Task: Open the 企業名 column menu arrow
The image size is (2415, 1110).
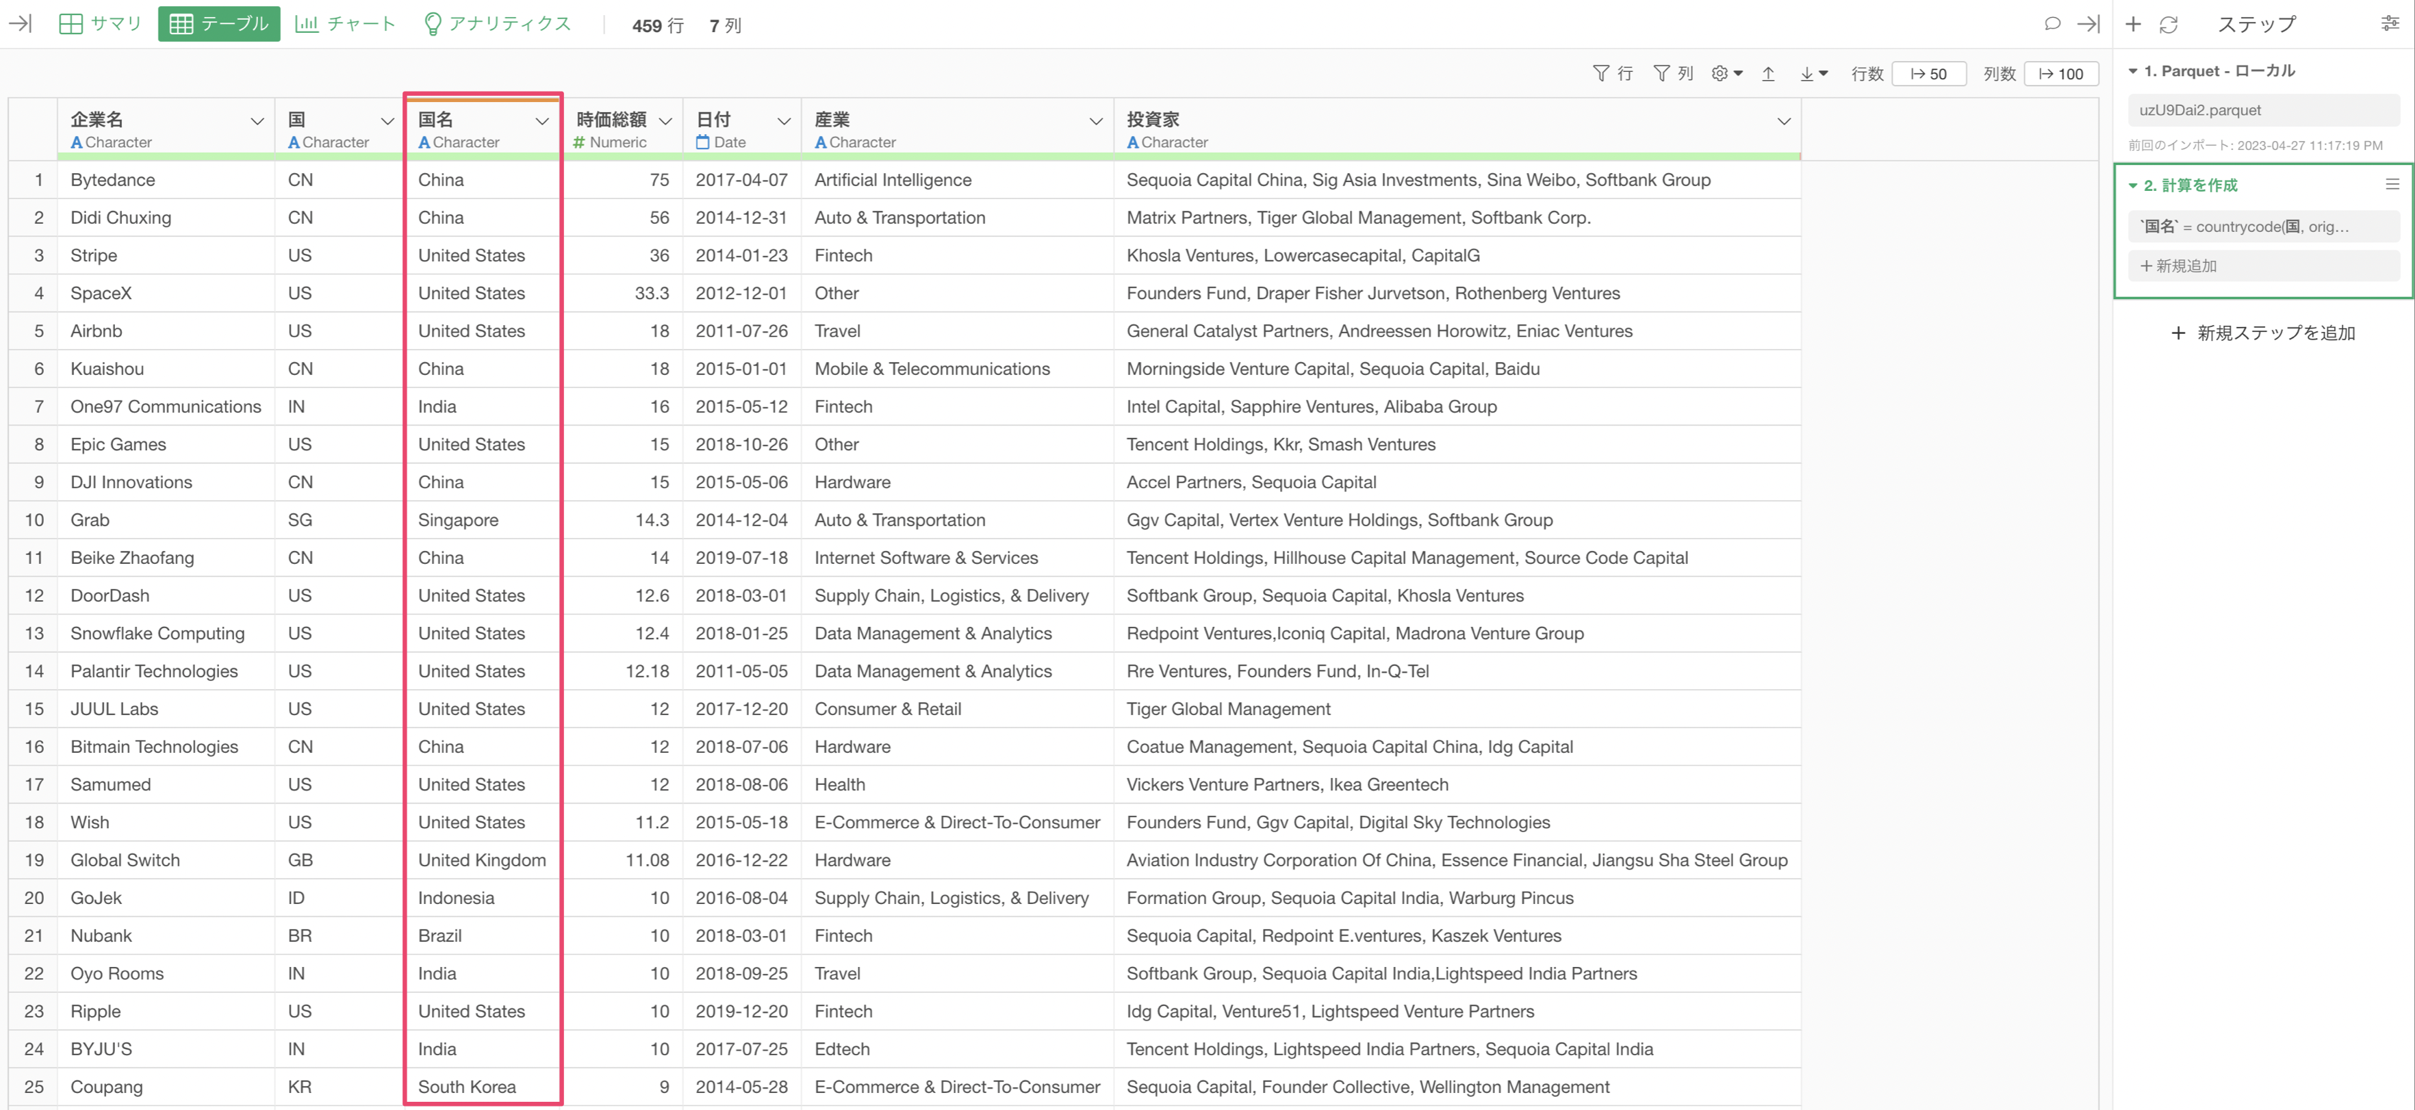Action: click(x=257, y=121)
